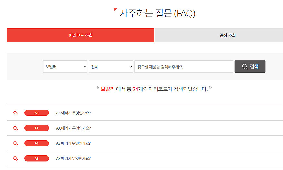The width and height of the screenshot is (283, 170).
Task: Focus the product search text field
Action: [x=183, y=67]
